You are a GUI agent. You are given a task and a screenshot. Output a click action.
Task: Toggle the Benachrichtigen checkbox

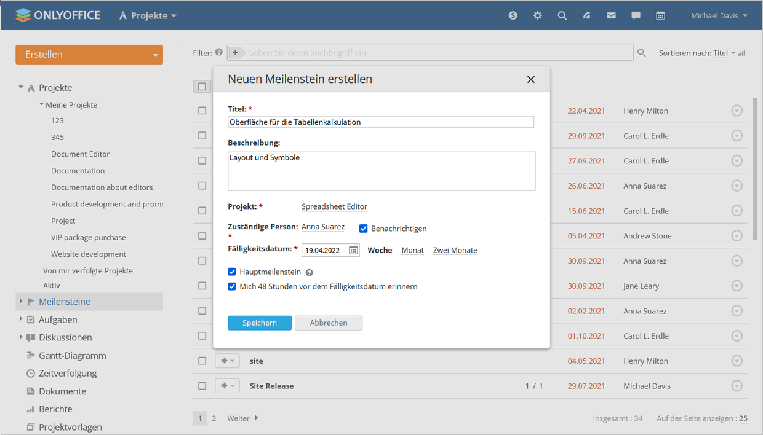click(363, 229)
